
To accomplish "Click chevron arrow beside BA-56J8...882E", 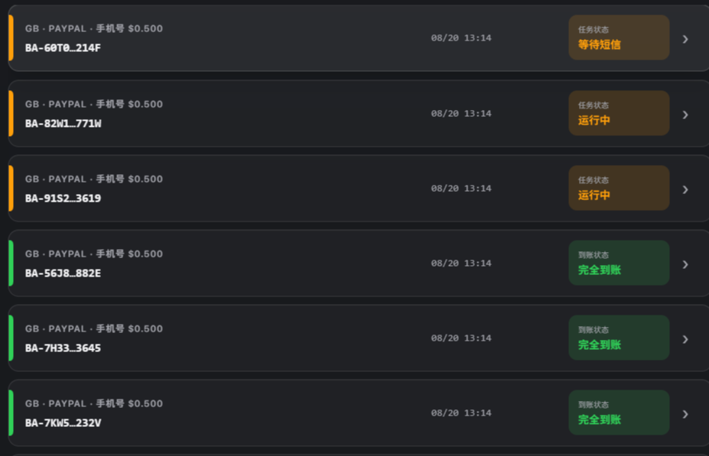I will pyautogui.click(x=685, y=264).
